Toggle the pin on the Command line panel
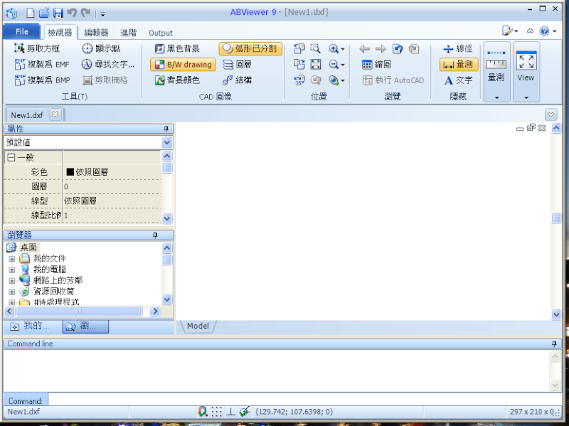 pos(554,344)
